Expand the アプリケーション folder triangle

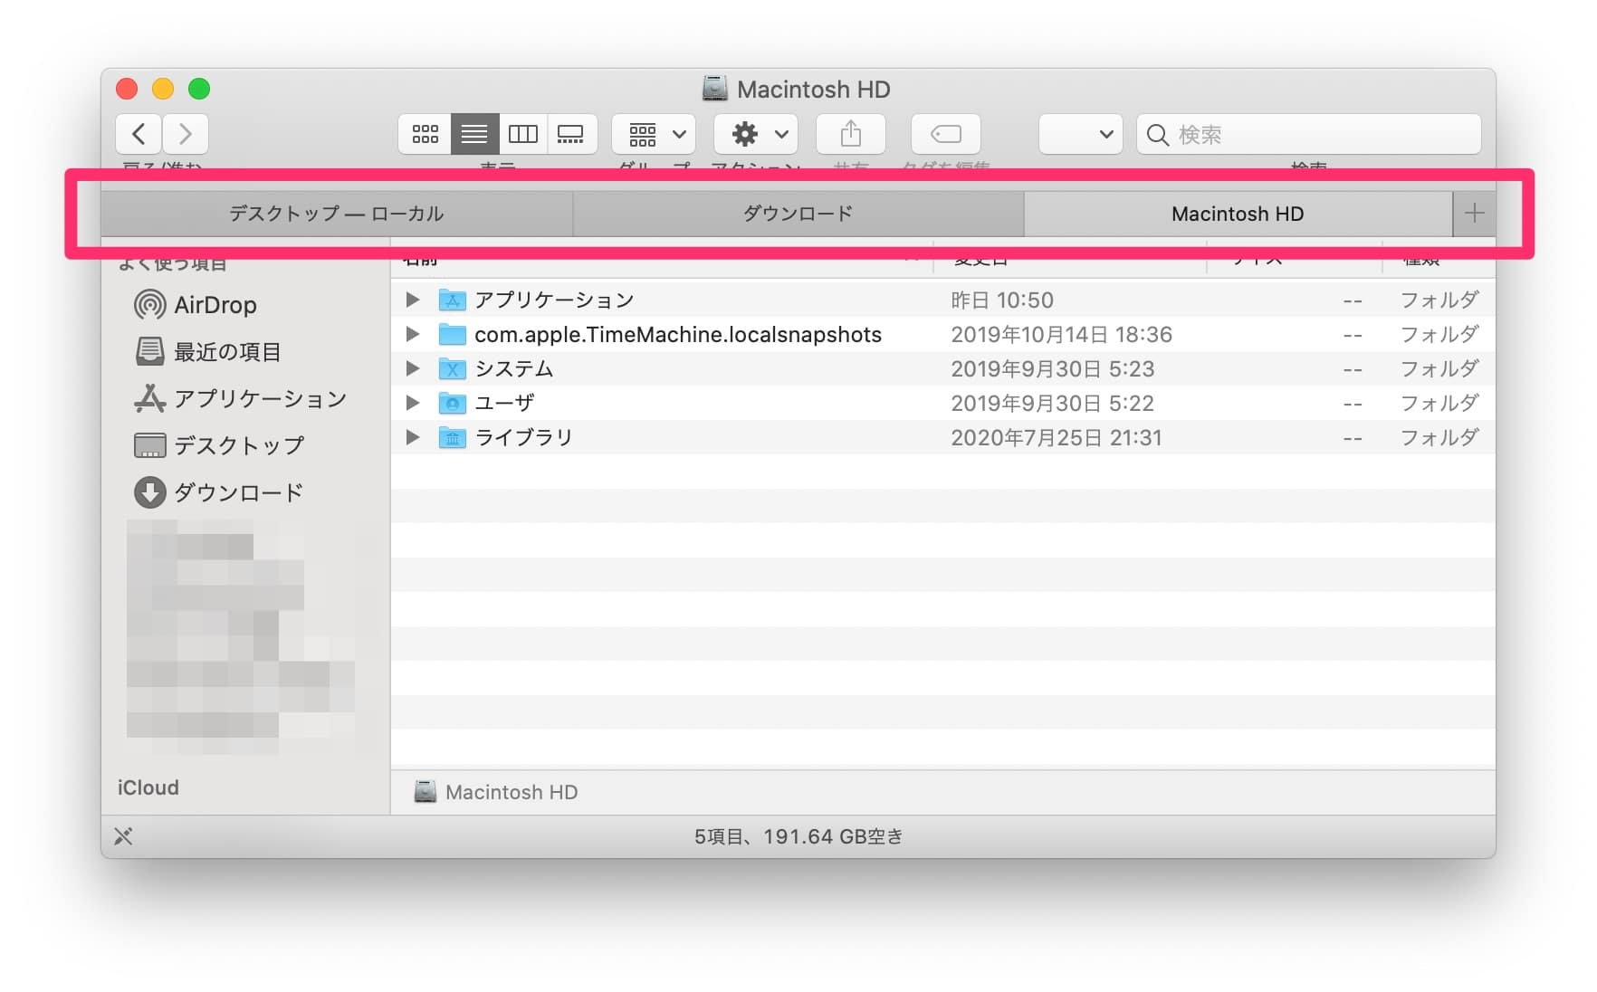(413, 300)
